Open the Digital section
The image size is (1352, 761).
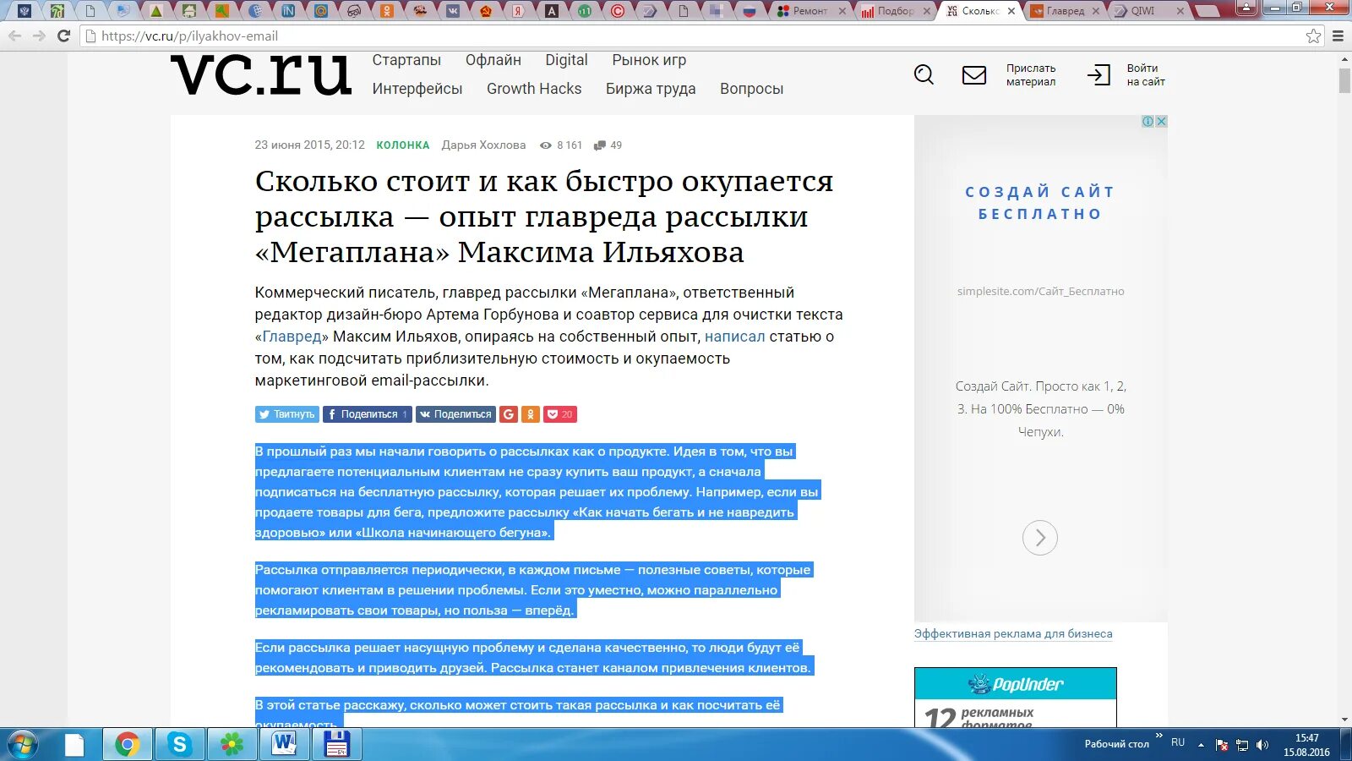(x=566, y=60)
